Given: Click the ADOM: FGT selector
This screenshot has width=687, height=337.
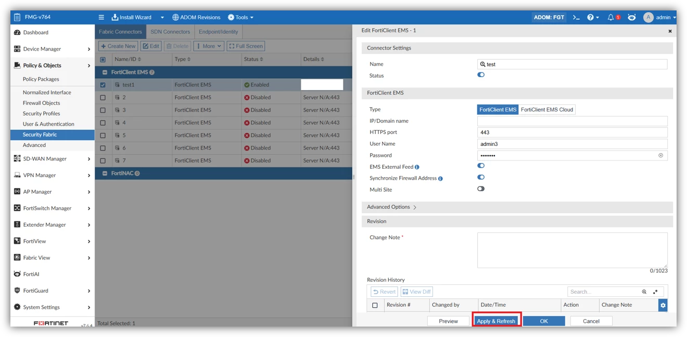Looking at the screenshot, I should point(549,17).
